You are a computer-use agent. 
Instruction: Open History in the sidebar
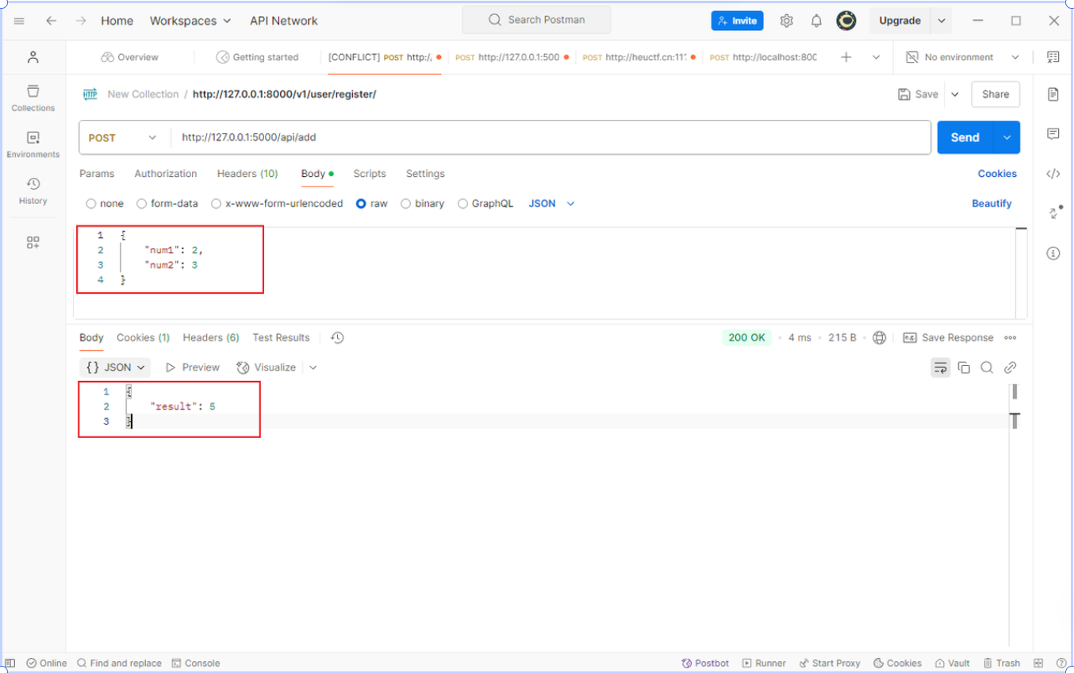pyautogui.click(x=33, y=190)
